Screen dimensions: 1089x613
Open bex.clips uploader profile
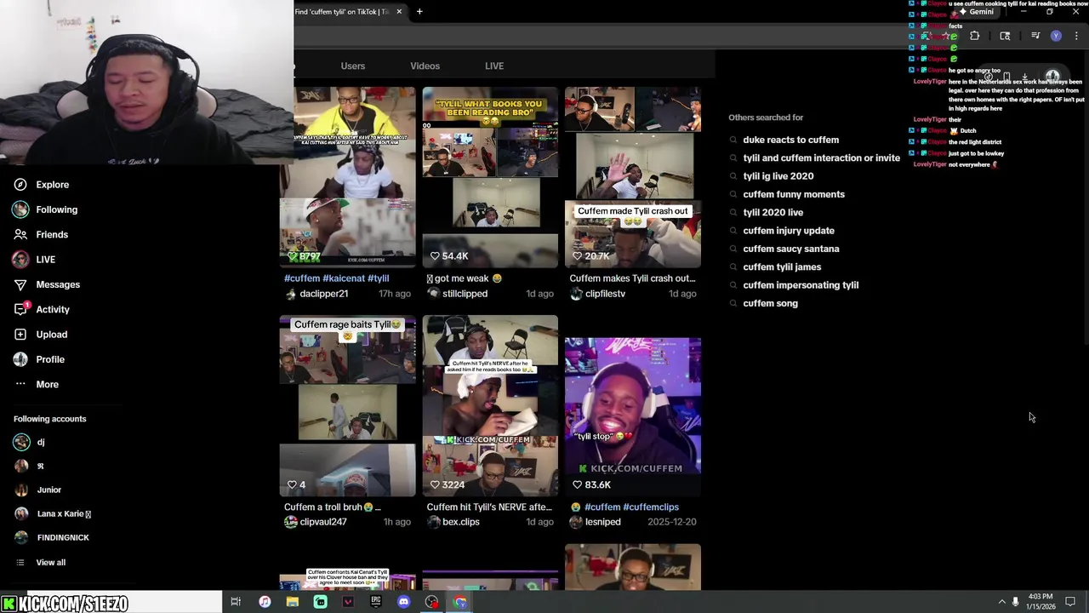[x=461, y=522]
